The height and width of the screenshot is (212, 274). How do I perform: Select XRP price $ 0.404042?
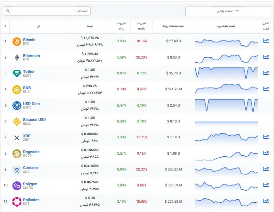click(x=90, y=134)
